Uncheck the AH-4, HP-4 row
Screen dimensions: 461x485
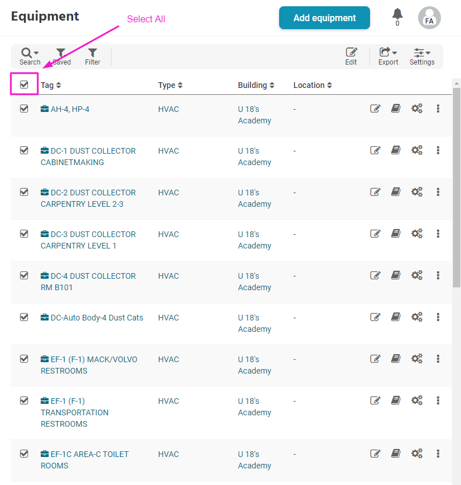pyautogui.click(x=24, y=109)
